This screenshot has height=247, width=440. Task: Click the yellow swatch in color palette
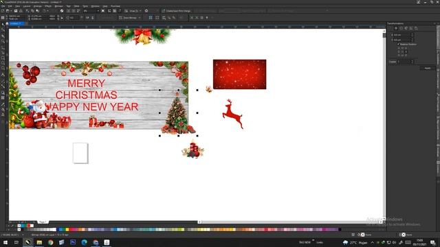pos(67,229)
